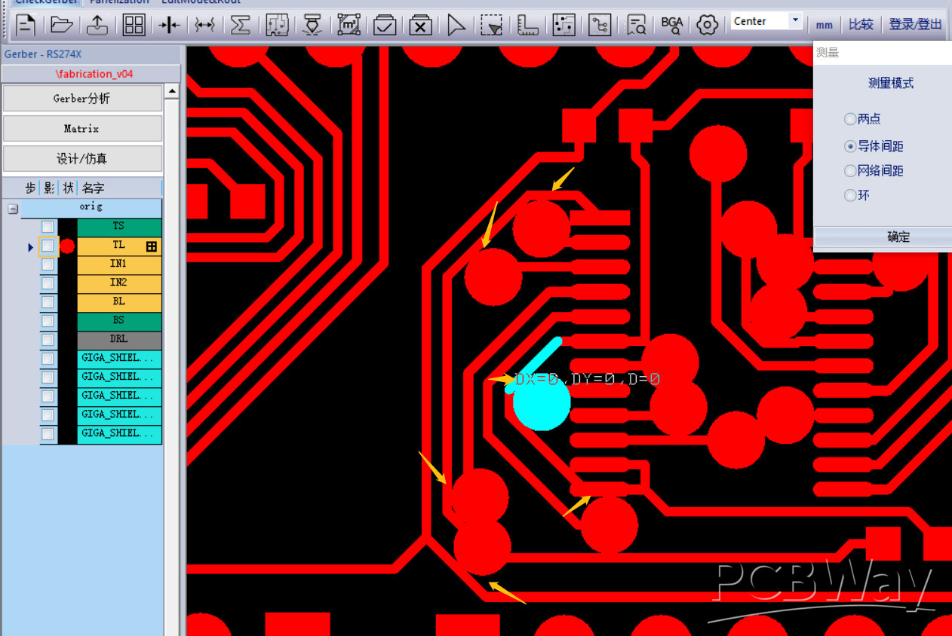Open the Center alignment dropdown

coord(794,21)
